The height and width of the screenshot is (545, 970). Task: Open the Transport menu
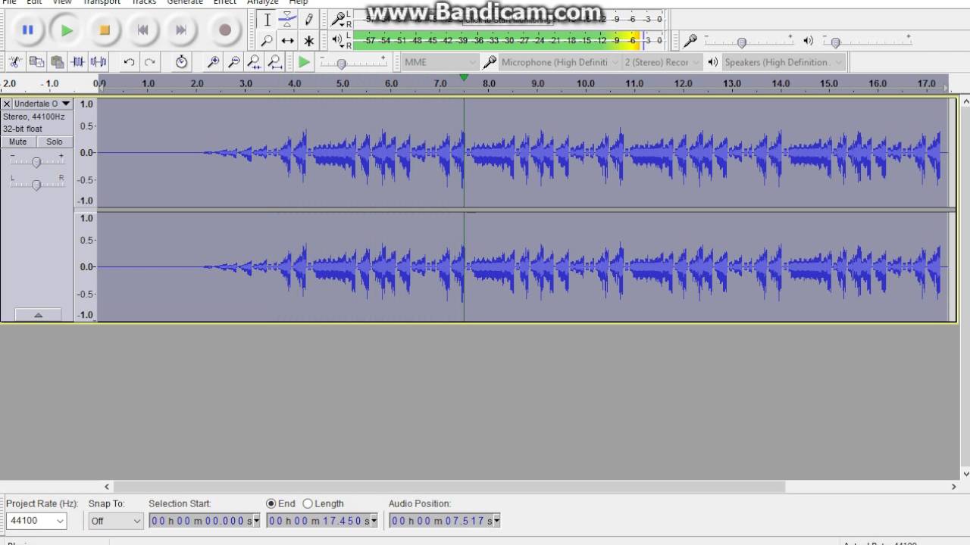click(x=102, y=2)
